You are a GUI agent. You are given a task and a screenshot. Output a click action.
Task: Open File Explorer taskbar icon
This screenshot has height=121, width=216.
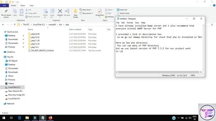click(27, 118)
